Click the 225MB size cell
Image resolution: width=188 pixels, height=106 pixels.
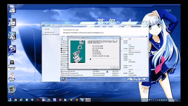[125, 60]
